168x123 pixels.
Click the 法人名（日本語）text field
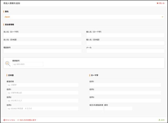(43, 43)
